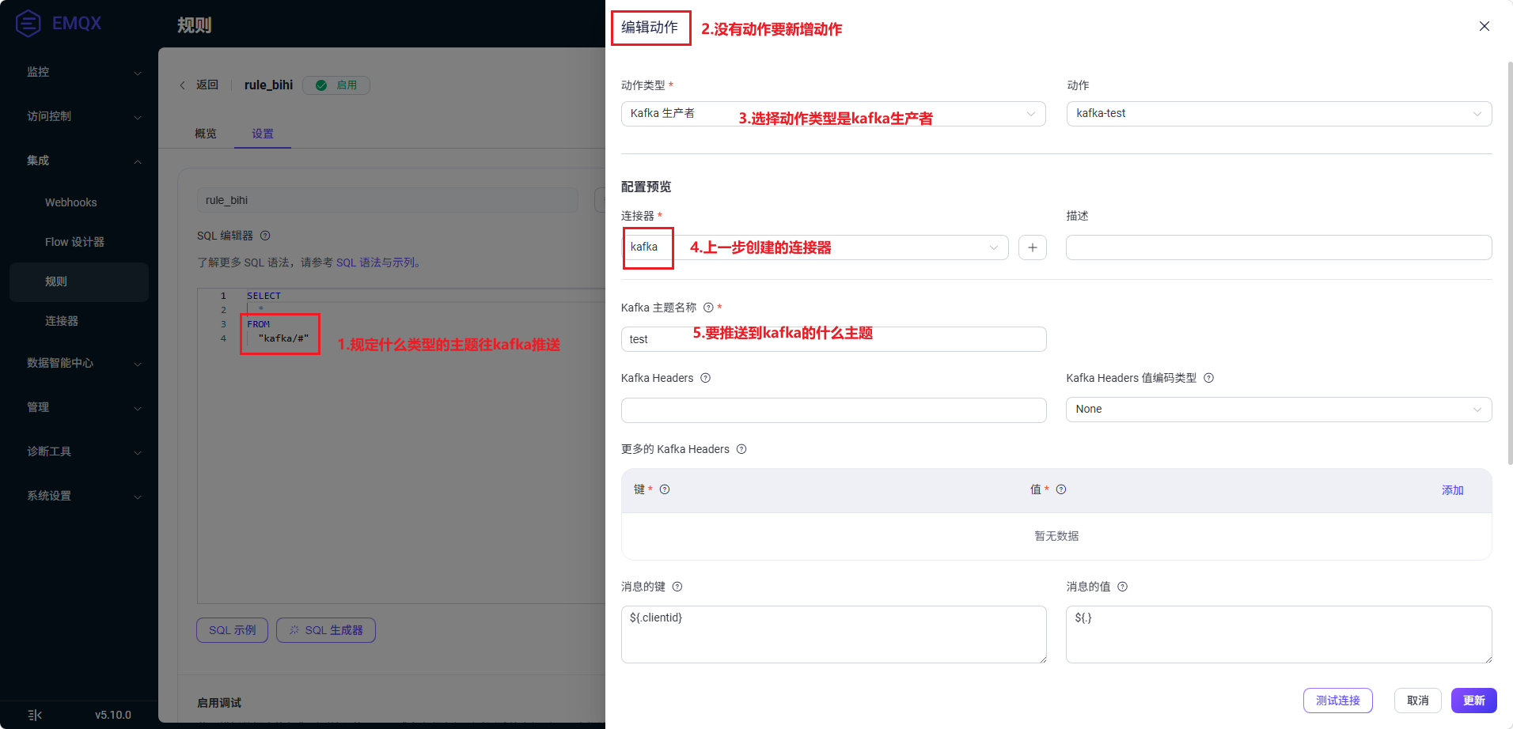This screenshot has width=1513, height=729.
Task: Switch to the 概览 tab
Action: click(206, 134)
